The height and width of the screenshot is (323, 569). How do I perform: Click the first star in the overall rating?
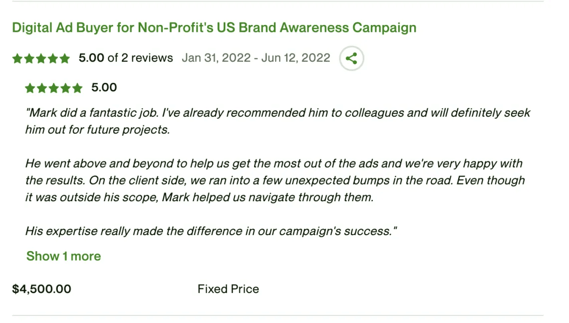(x=17, y=58)
